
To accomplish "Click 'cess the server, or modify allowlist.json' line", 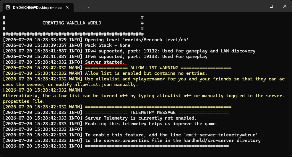I will tap(70, 85).
